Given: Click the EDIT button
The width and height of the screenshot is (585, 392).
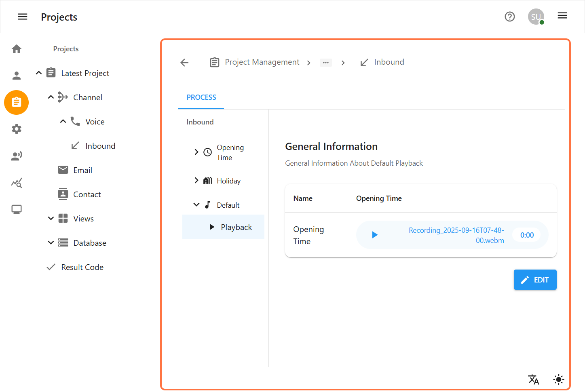Looking at the screenshot, I should (x=534, y=280).
